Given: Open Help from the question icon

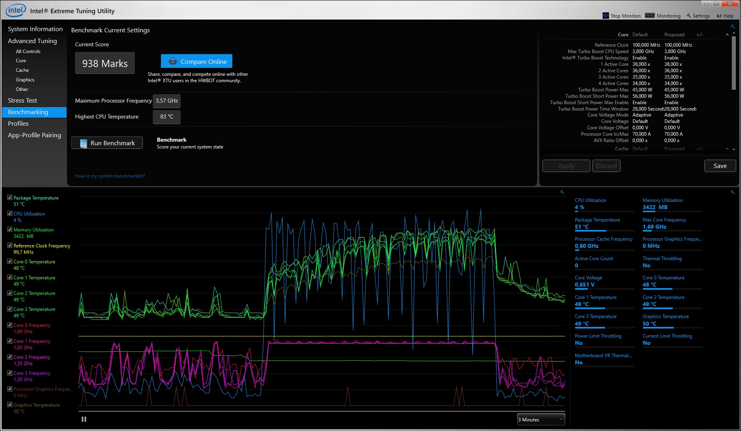Looking at the screenshot, I should 719,16.
